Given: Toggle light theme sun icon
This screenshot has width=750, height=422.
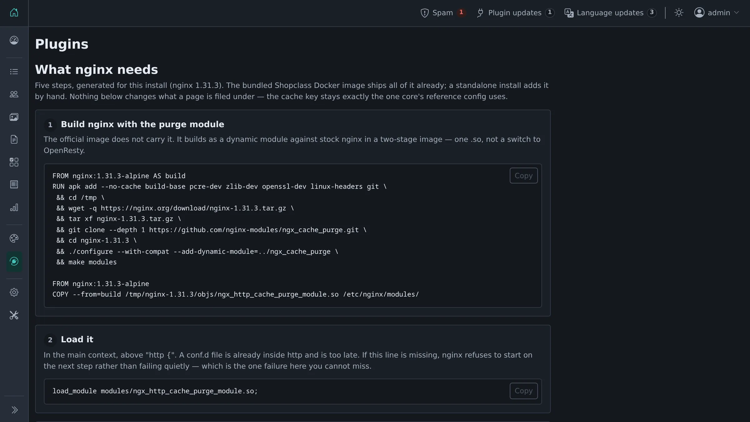Looking at the screenshot, I should pos(679,13).
